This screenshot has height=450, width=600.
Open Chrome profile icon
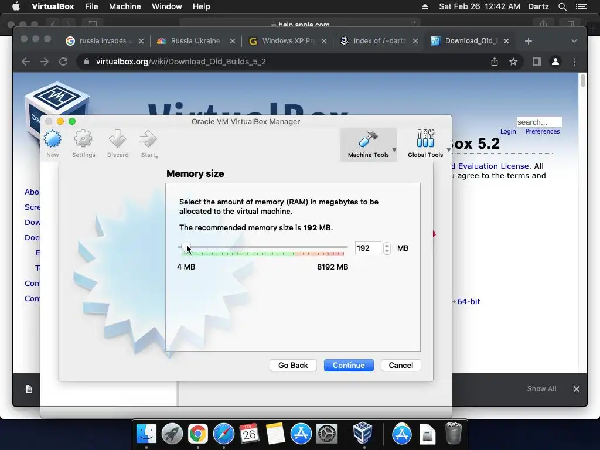tap(555, 62)
